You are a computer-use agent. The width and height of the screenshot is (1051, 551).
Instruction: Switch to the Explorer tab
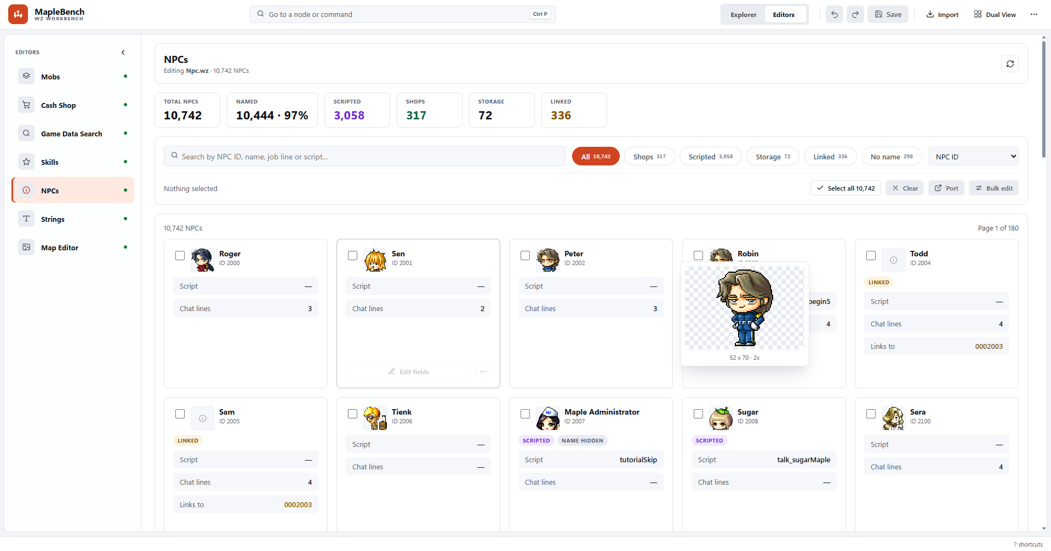743,15
